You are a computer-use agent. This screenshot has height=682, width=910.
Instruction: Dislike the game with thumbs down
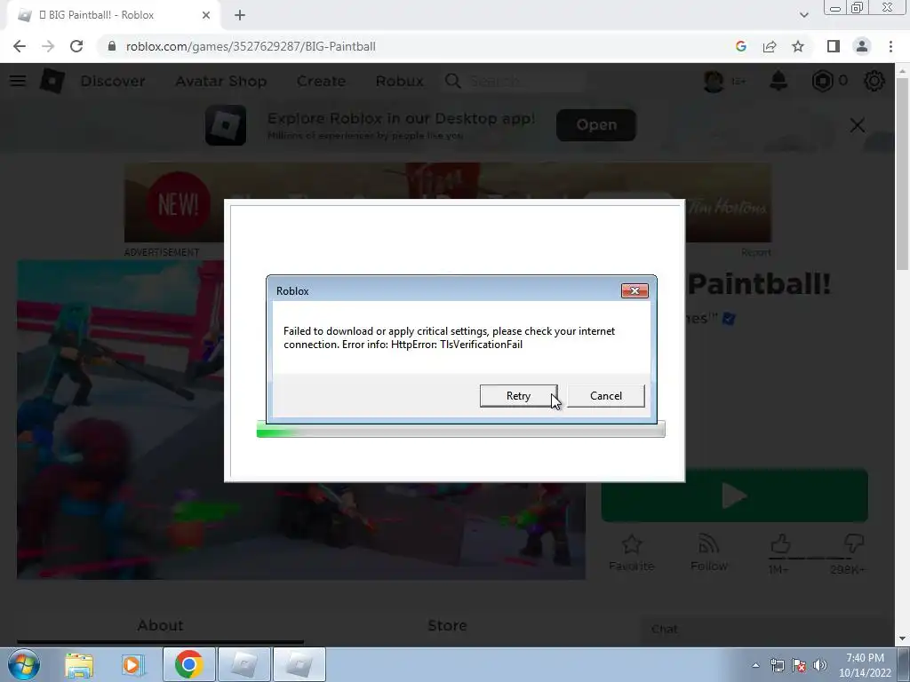tap(854, 543)
